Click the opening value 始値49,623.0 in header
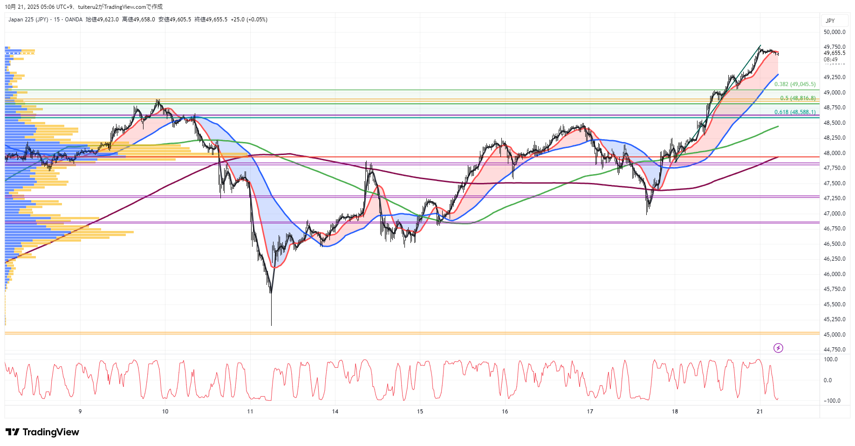This screenshot has height=446, width=855. (x=102, y=20)
